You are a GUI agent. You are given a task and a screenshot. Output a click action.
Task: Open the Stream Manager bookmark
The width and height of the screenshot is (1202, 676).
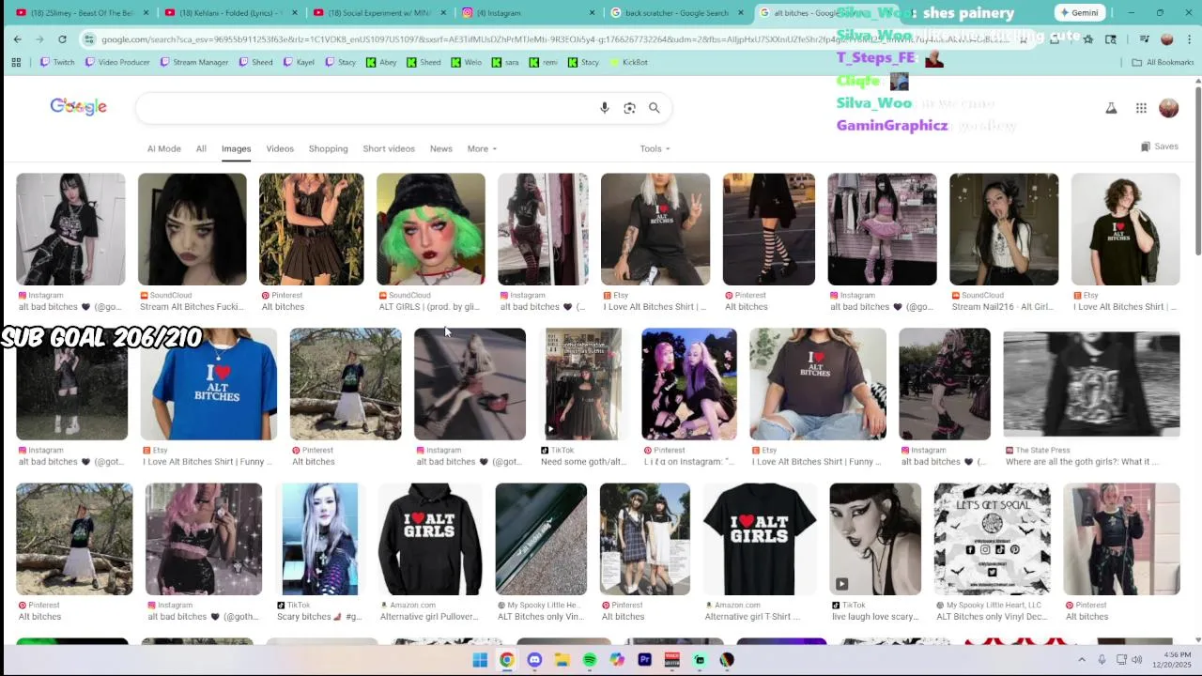pos(194,62)
